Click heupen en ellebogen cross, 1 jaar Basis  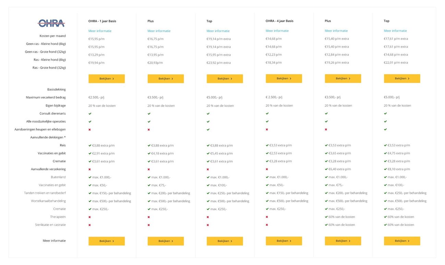click(90, 130)
